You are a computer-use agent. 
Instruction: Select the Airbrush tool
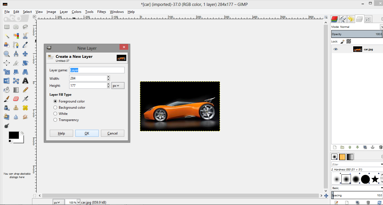pos(25,99)
